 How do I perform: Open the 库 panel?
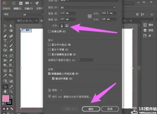[x=147, y=36]
